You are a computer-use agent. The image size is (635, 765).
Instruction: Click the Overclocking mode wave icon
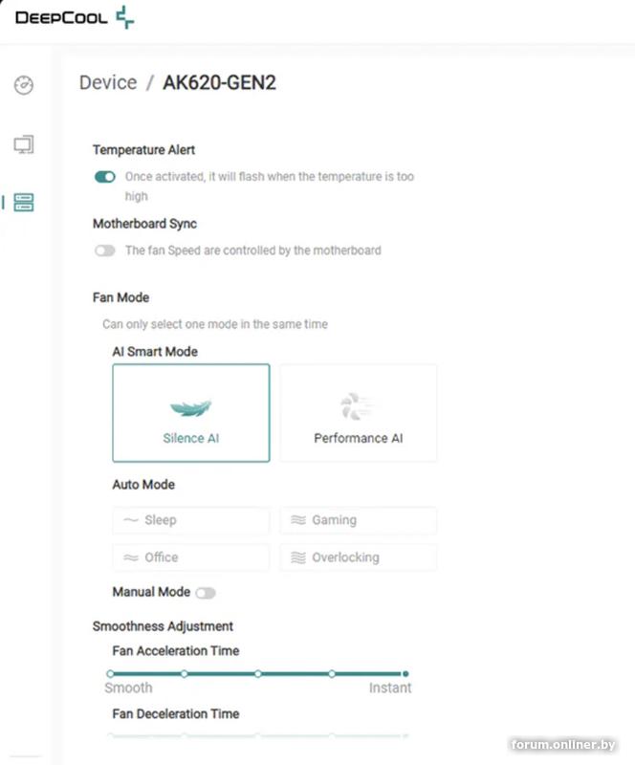298,557
